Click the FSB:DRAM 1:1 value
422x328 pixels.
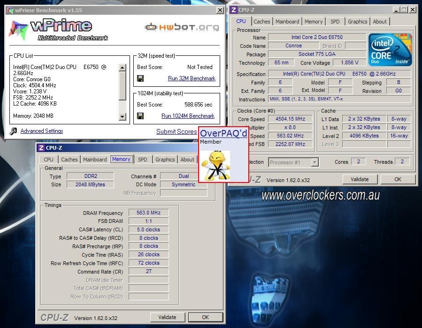(x=148, y=221)
